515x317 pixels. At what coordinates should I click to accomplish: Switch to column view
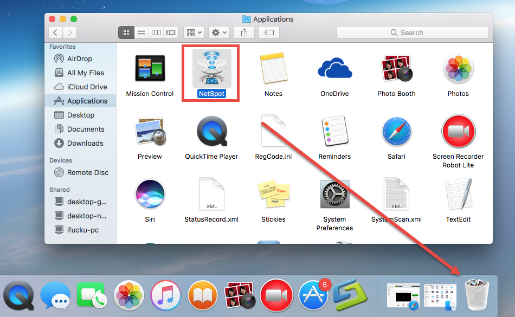(x=156, y=32)
